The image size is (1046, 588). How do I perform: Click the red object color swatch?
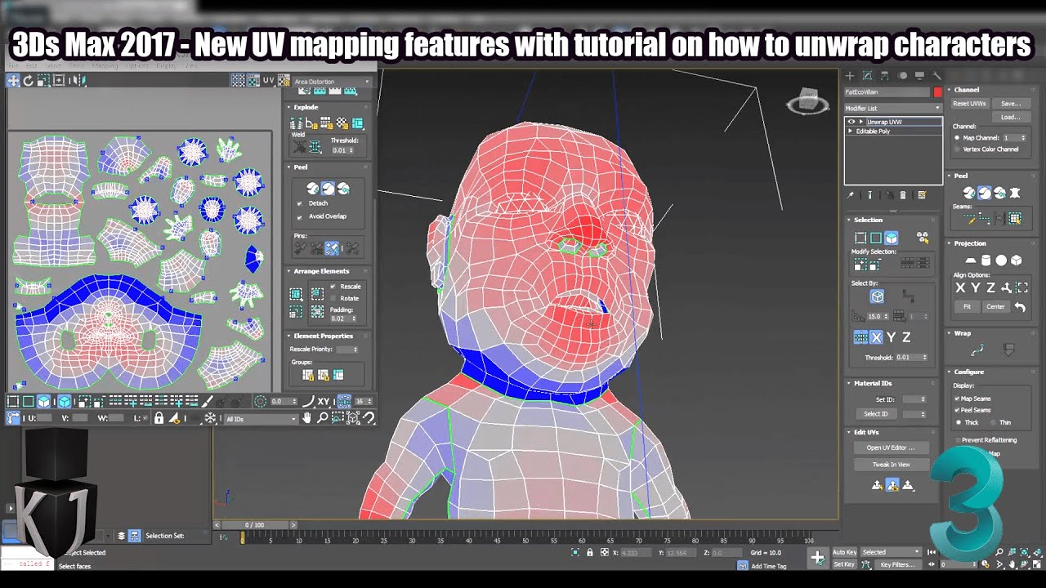pyautogui.click(x=937, y=92)
